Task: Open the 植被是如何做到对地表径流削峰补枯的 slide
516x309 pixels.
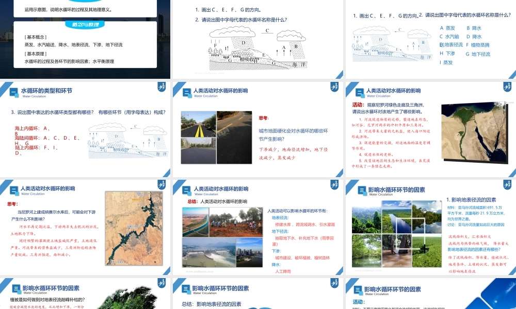Action: [85, 293]
